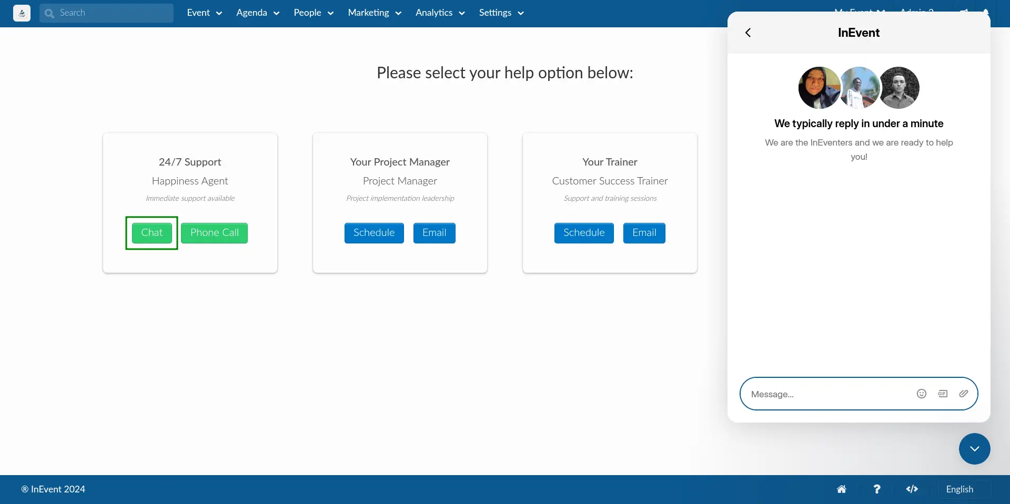
Task: Open the Event menu
Action: (x=204, y=13)
